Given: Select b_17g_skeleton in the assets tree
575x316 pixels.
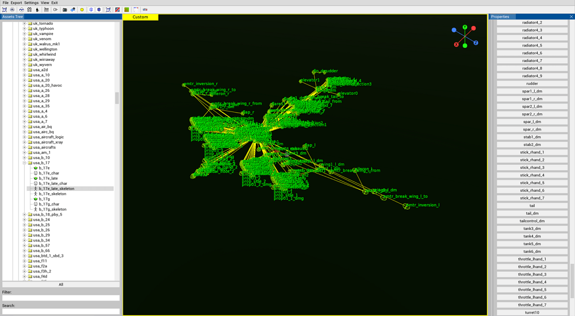Looking at the screenshot, I should coord(52,210).
